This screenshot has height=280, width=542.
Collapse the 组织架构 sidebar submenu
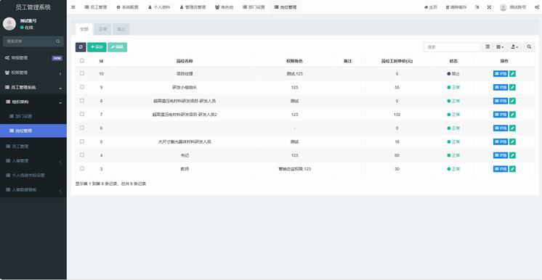pos(33,102)
